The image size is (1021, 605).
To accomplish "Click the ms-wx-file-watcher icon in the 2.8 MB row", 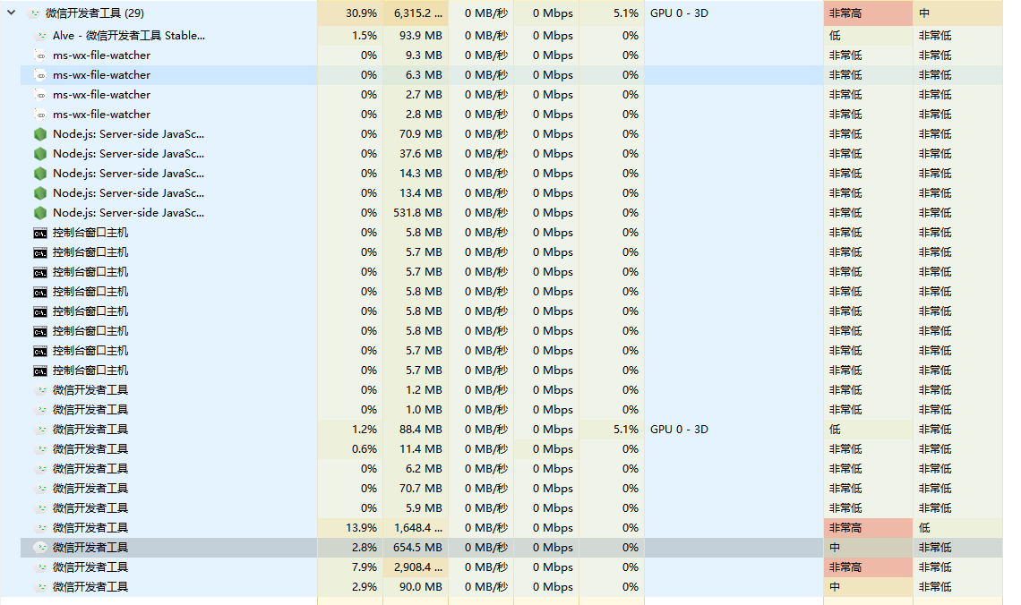I will pyautogui.click(x=40, y=115).
